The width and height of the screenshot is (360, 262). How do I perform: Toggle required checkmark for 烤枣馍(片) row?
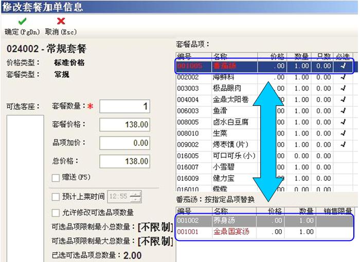click(343, 144)
